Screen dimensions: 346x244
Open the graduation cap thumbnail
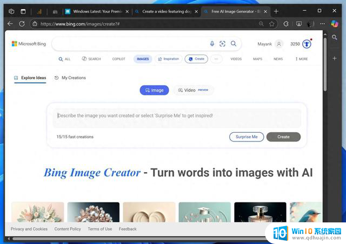pyautogui.click(x=204, y=212)
